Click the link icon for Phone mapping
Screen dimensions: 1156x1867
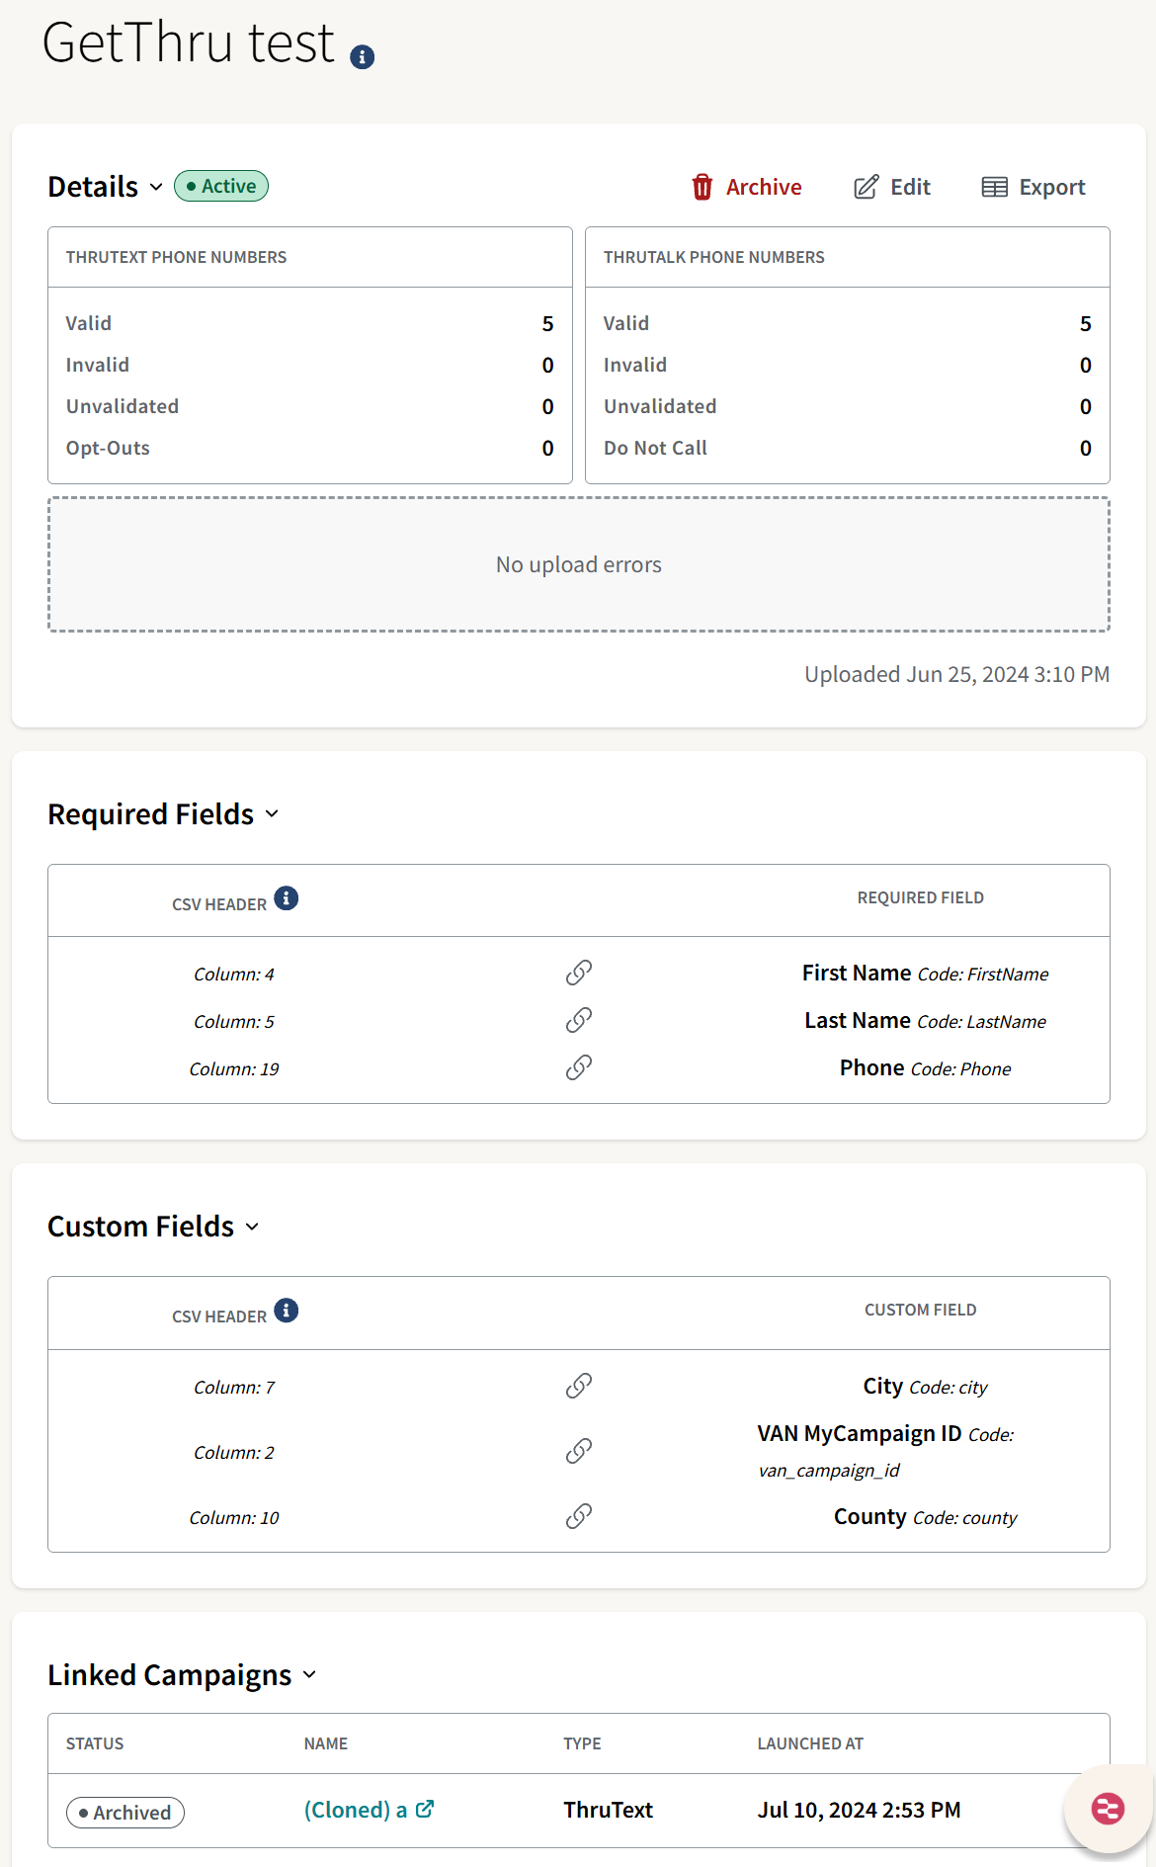(x=579, y=1068)
